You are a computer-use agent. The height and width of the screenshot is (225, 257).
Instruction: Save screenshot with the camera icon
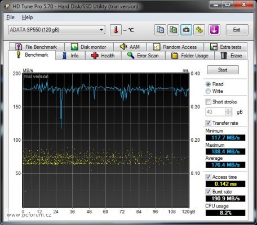pos(186,30)
